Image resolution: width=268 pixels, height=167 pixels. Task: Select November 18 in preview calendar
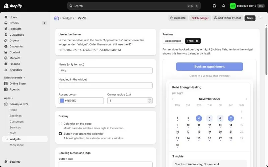point(199,132)
